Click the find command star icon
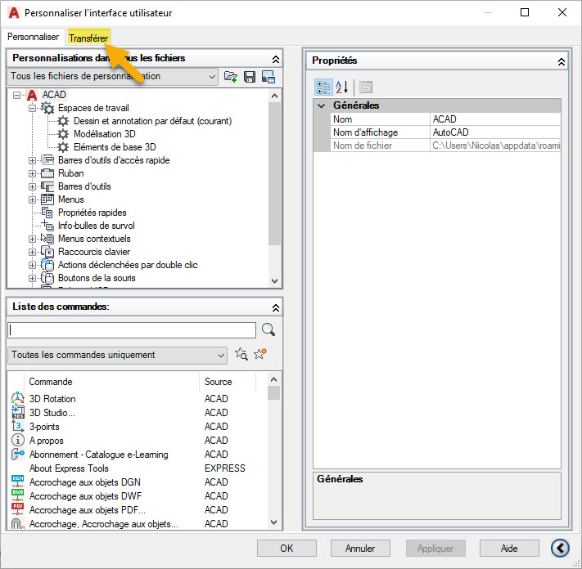582x569 pixels. click(241, 354)
